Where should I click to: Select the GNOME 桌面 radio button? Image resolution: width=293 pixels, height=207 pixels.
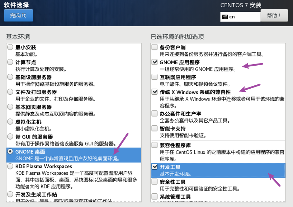click(x=10, y=151)
